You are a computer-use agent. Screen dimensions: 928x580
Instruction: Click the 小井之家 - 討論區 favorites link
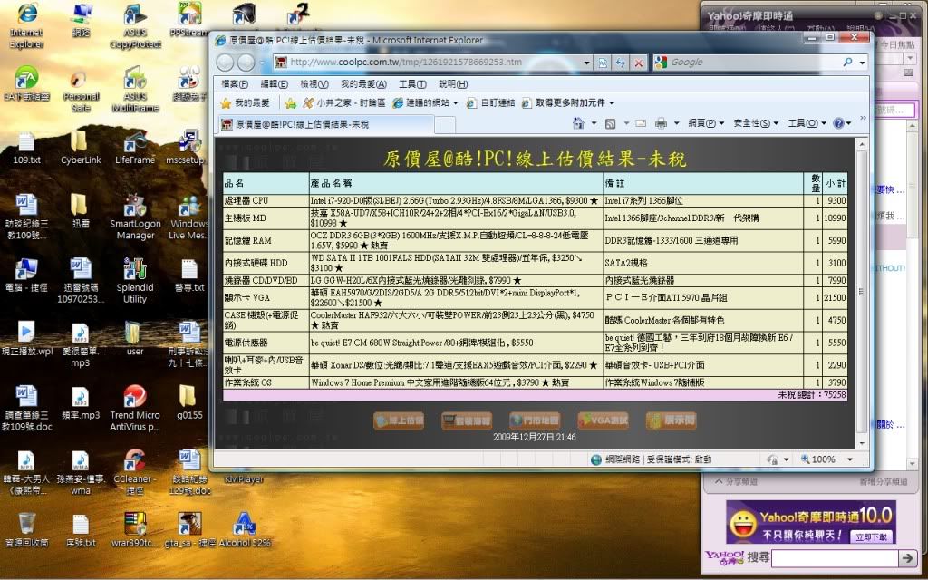point(343,103)
